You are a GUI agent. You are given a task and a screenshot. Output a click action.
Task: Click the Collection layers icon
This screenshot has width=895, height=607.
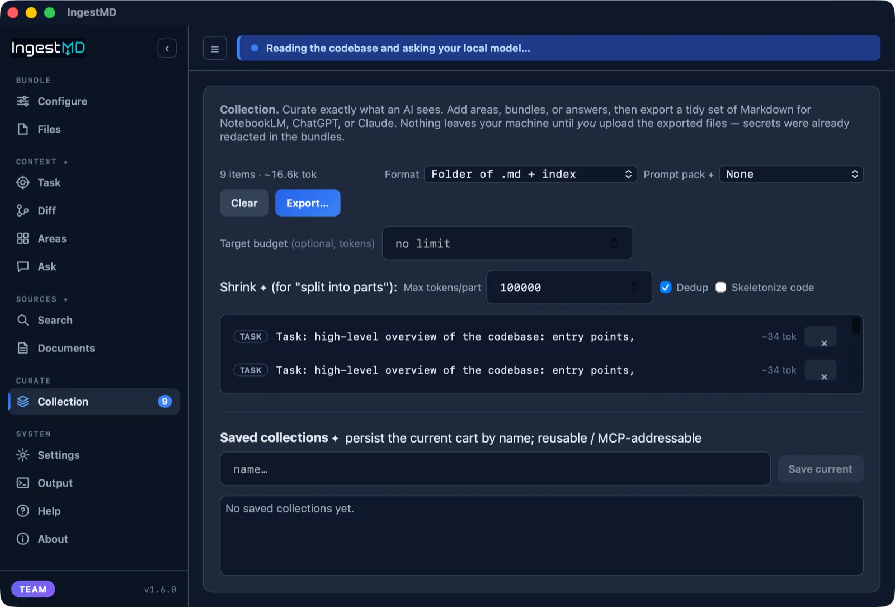(x=23, y=402)
